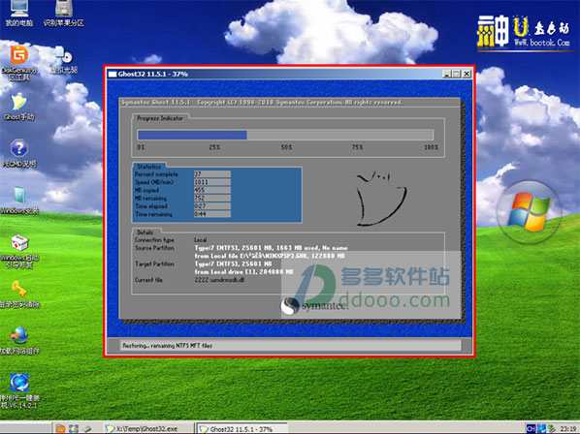Click the blue quick launch icon in taskbar
Viewport: 580px width, 434px height.
[74, 428]
